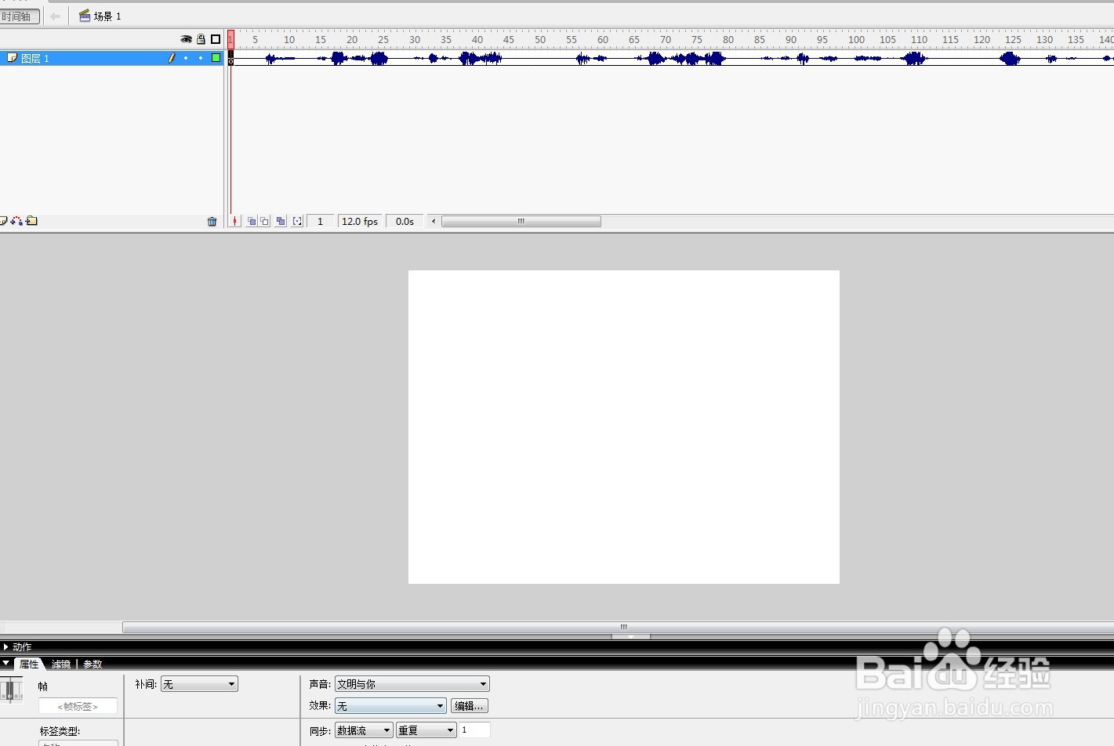Enable onion skin outlines button
This screenshot has width=1114, height=746.
(x=265, y=222)
